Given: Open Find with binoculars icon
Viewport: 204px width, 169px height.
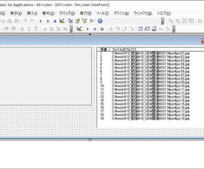Looking at the screenshot, I should click(x=16, y=21).
